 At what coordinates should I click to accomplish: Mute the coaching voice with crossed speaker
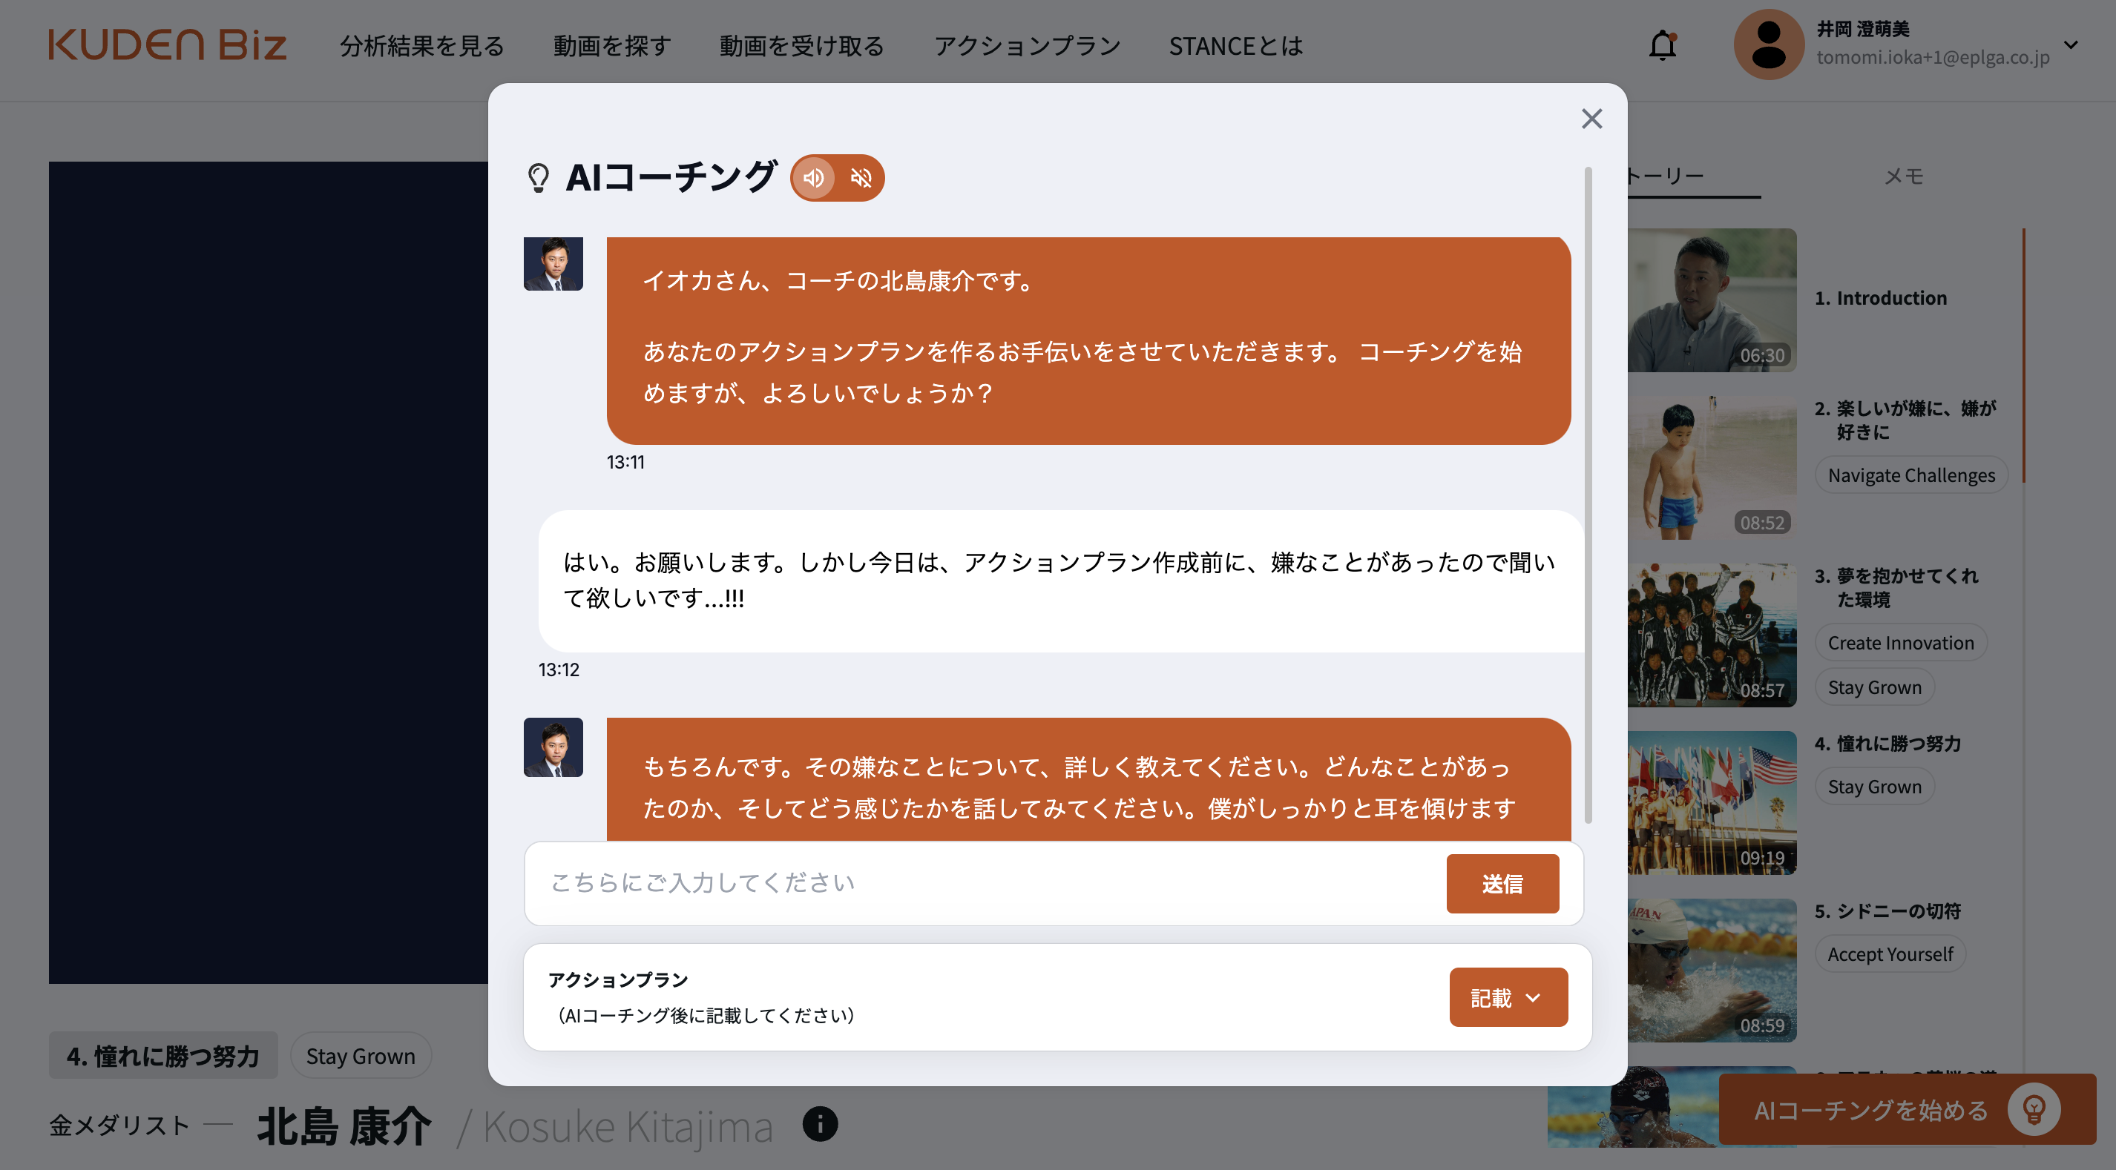click(861, 177)
